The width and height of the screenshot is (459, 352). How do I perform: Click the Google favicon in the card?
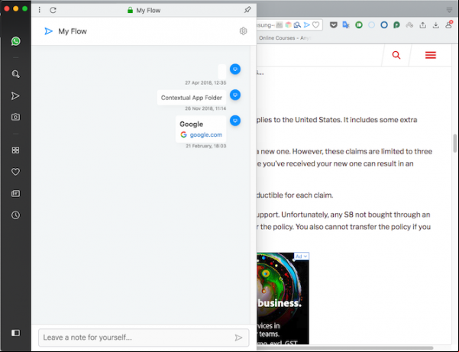[x=183, y=134]
